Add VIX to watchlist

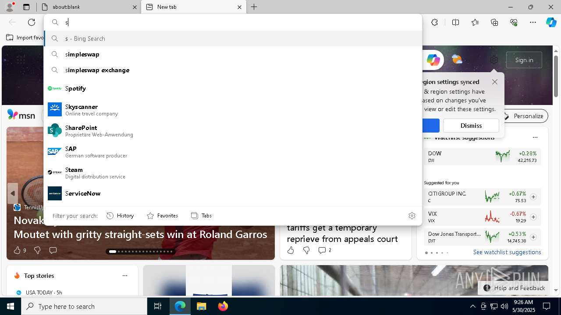[533, 217]
